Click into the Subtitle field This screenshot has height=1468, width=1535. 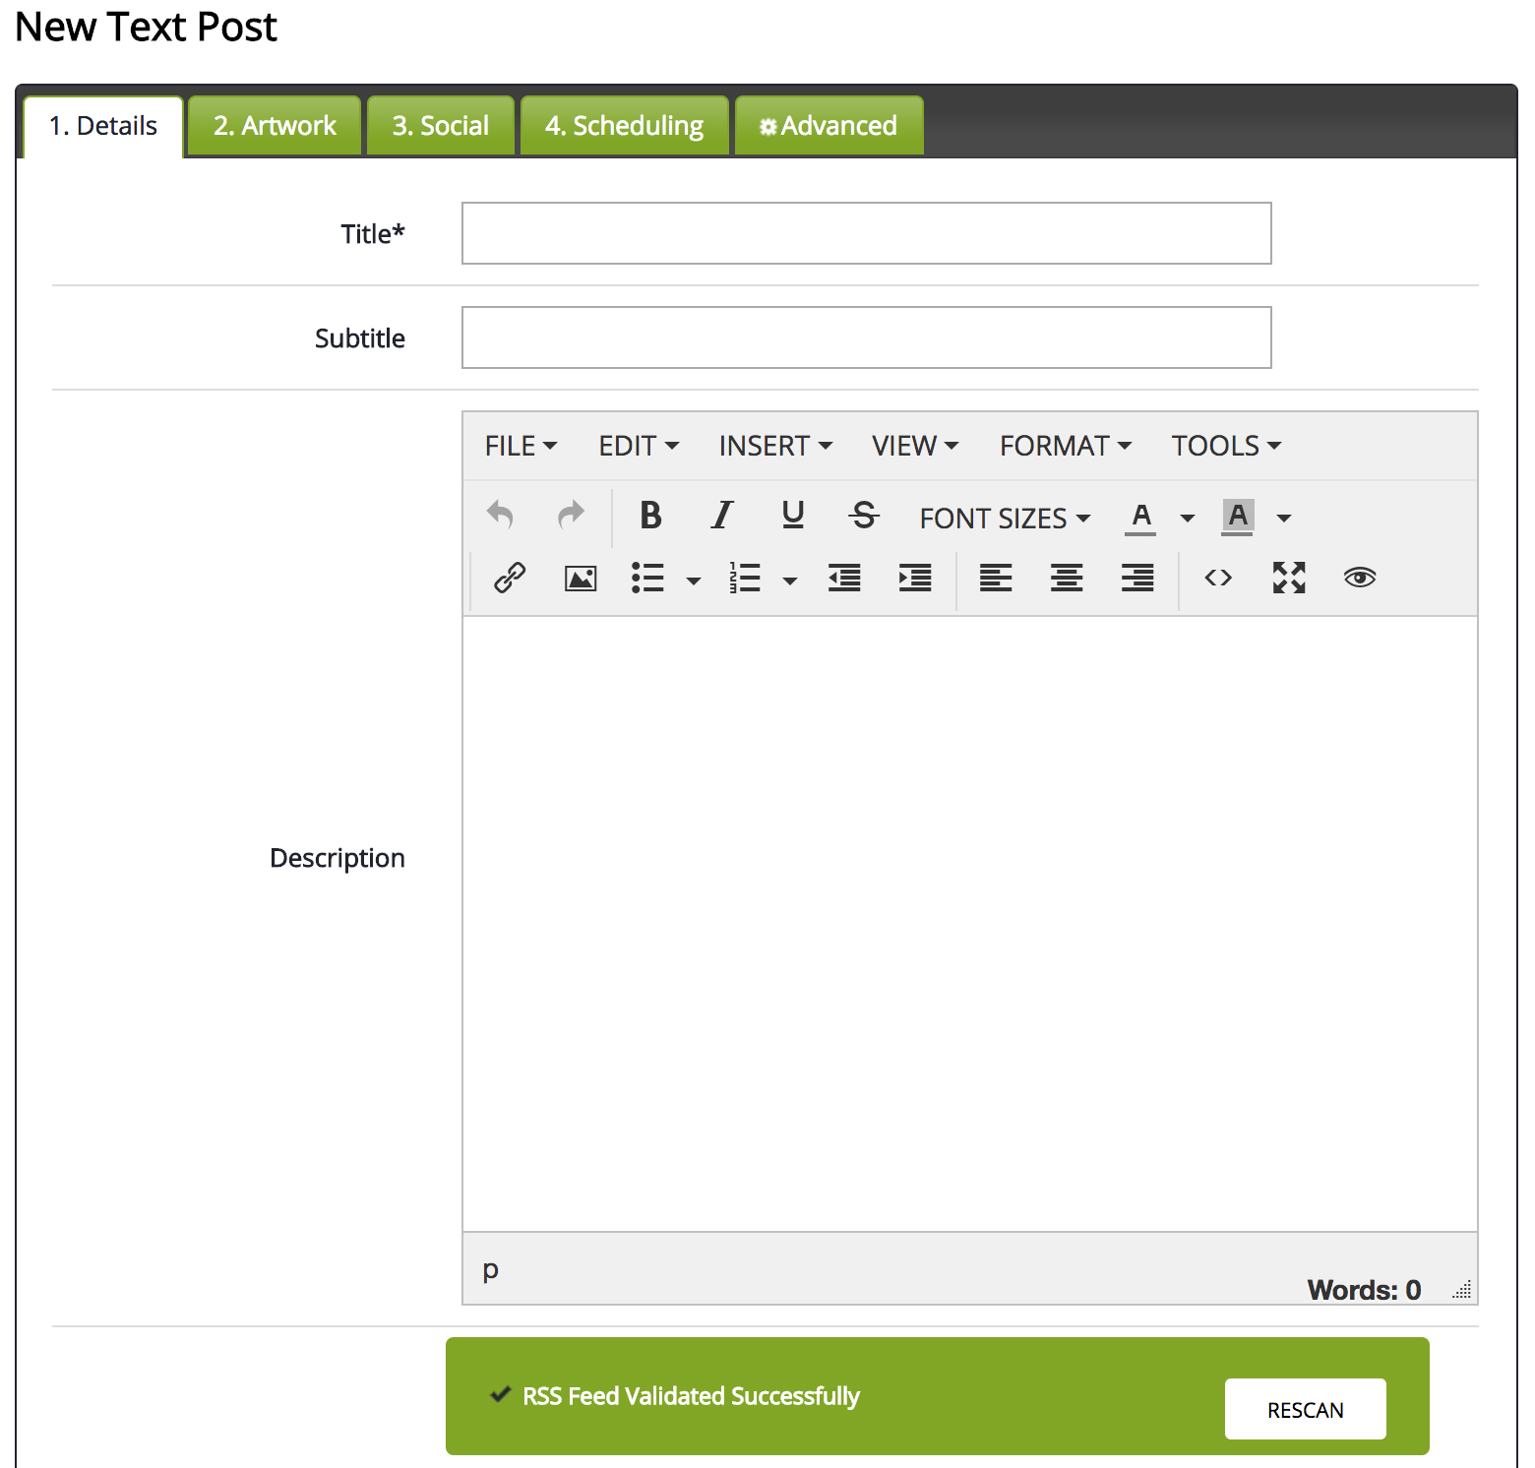click(867, 337)
